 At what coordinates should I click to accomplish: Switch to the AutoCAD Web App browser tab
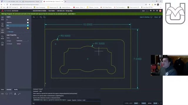pyautogui.click(x=53, y=1)
